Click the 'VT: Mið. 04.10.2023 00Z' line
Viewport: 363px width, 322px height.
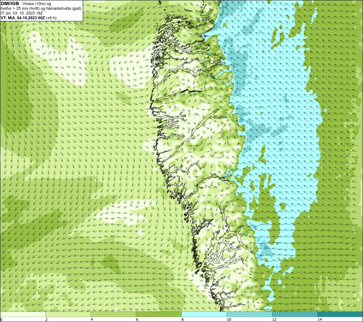click(x=28, y=18)
